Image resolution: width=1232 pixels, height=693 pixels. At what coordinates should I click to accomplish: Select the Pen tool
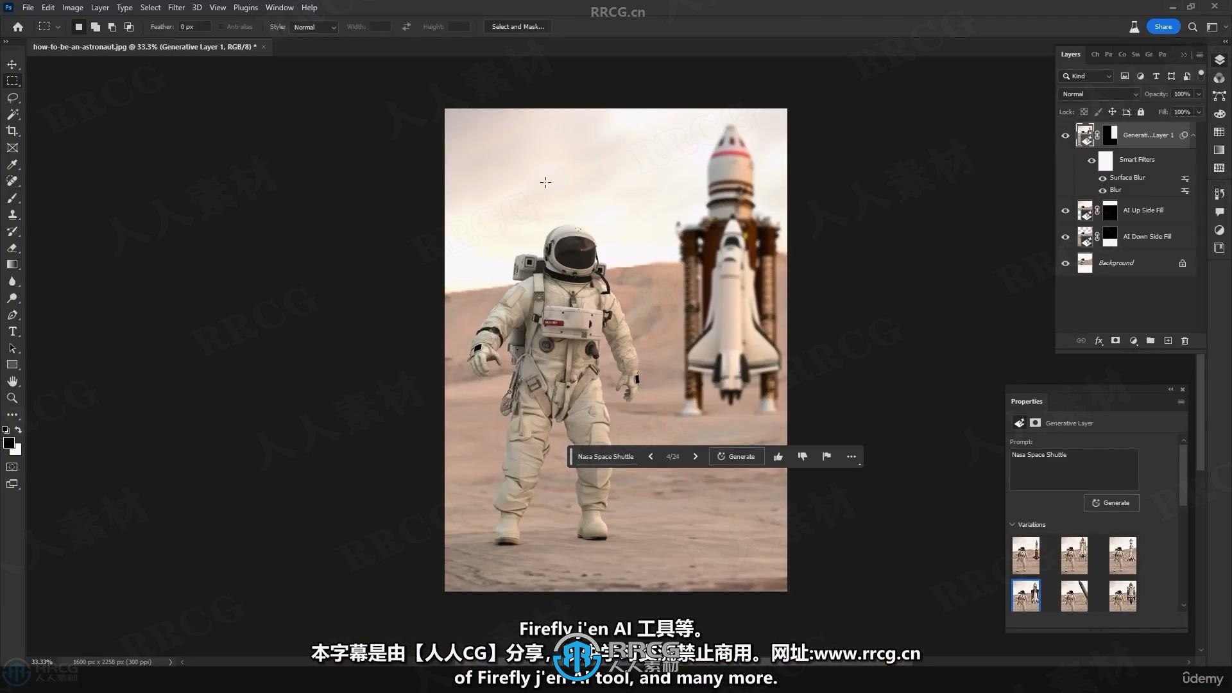[x=12, y=314]
